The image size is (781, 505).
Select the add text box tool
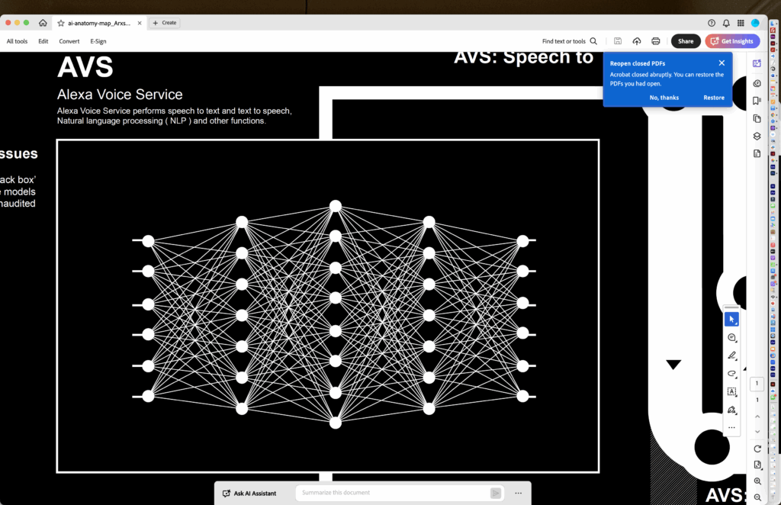pos(731,391)
